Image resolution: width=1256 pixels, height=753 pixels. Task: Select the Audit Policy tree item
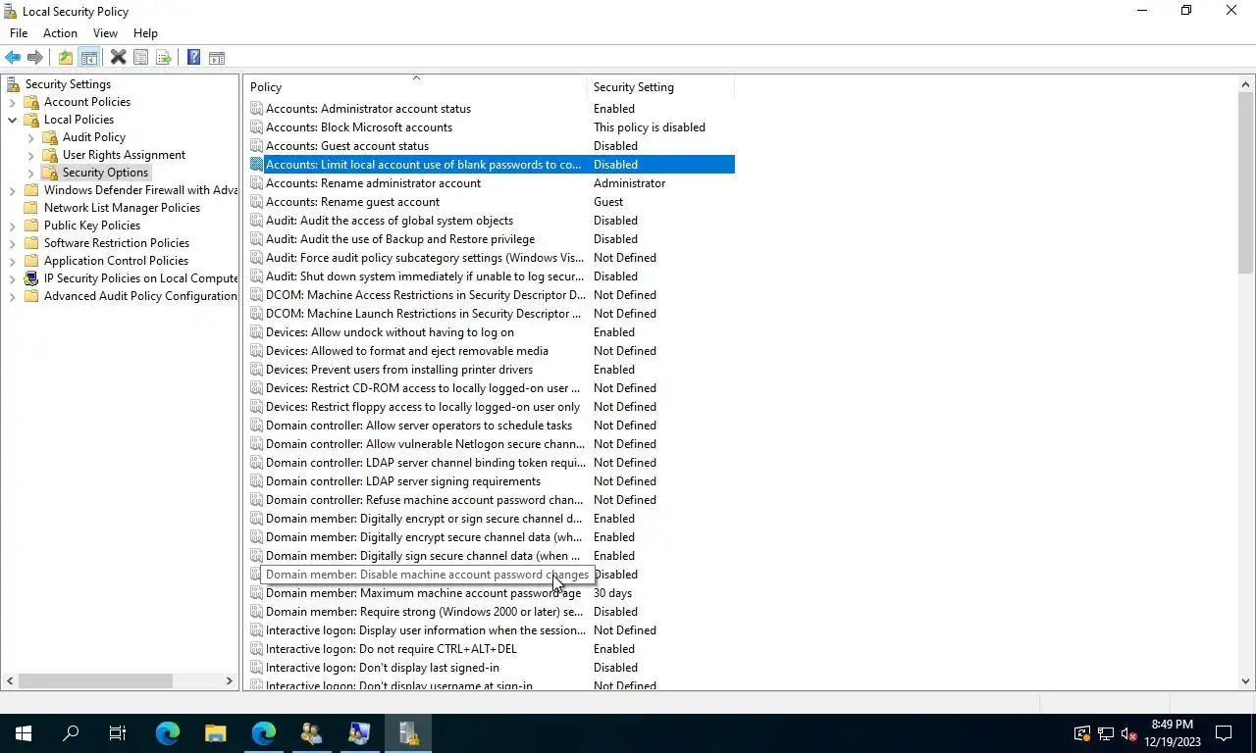[94, 137]
